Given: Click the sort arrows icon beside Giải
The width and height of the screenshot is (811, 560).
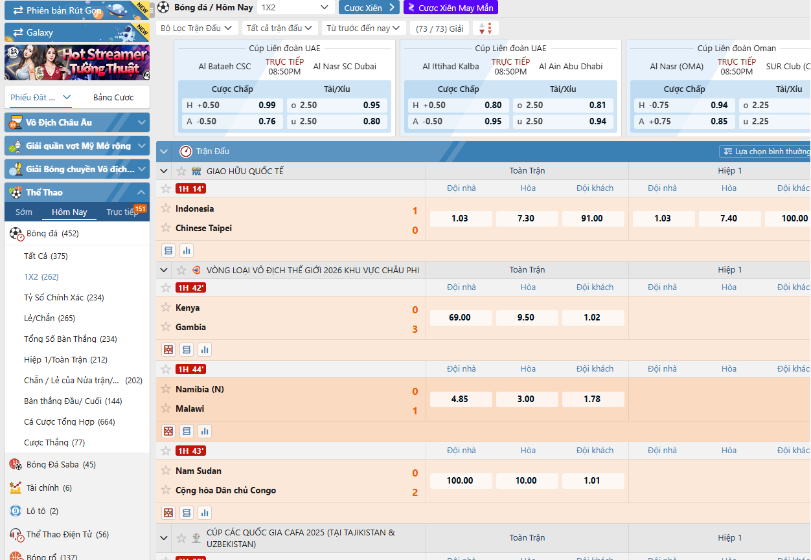Looking at the screenshot, I should pyautogui.click(x=486, y=28).
